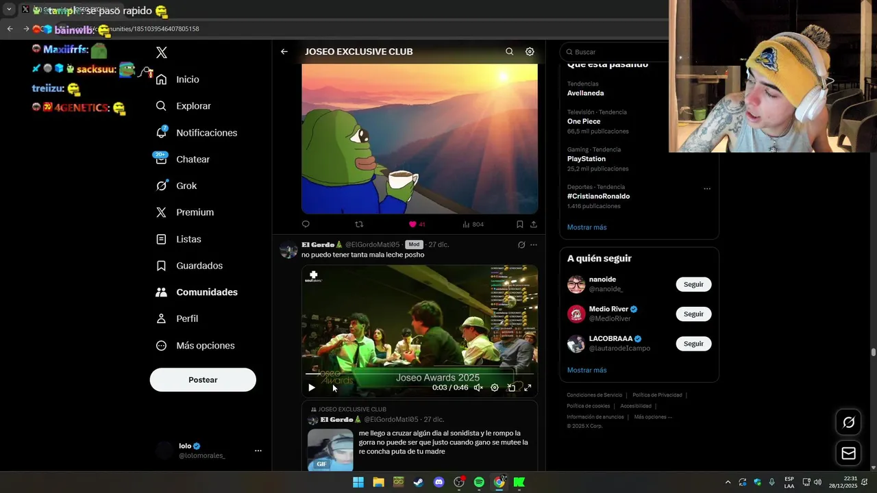The image size is (877, 493).
Task: Open Windows Start menu
Action: click(x=358, y=482)
